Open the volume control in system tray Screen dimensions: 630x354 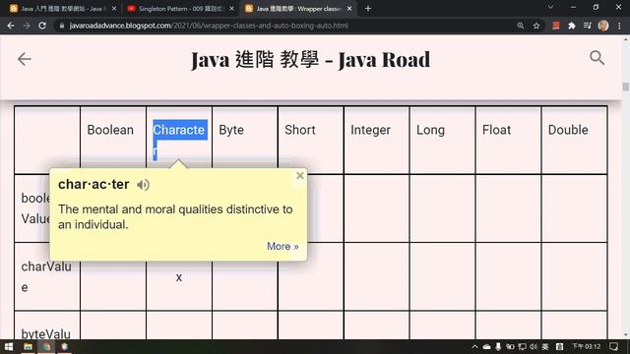534,347
